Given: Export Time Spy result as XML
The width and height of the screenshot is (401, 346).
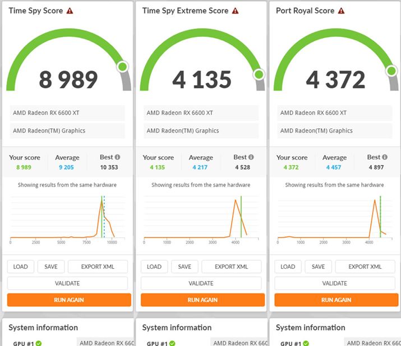Looking at the screenshot, I should [x=98, y=266].
